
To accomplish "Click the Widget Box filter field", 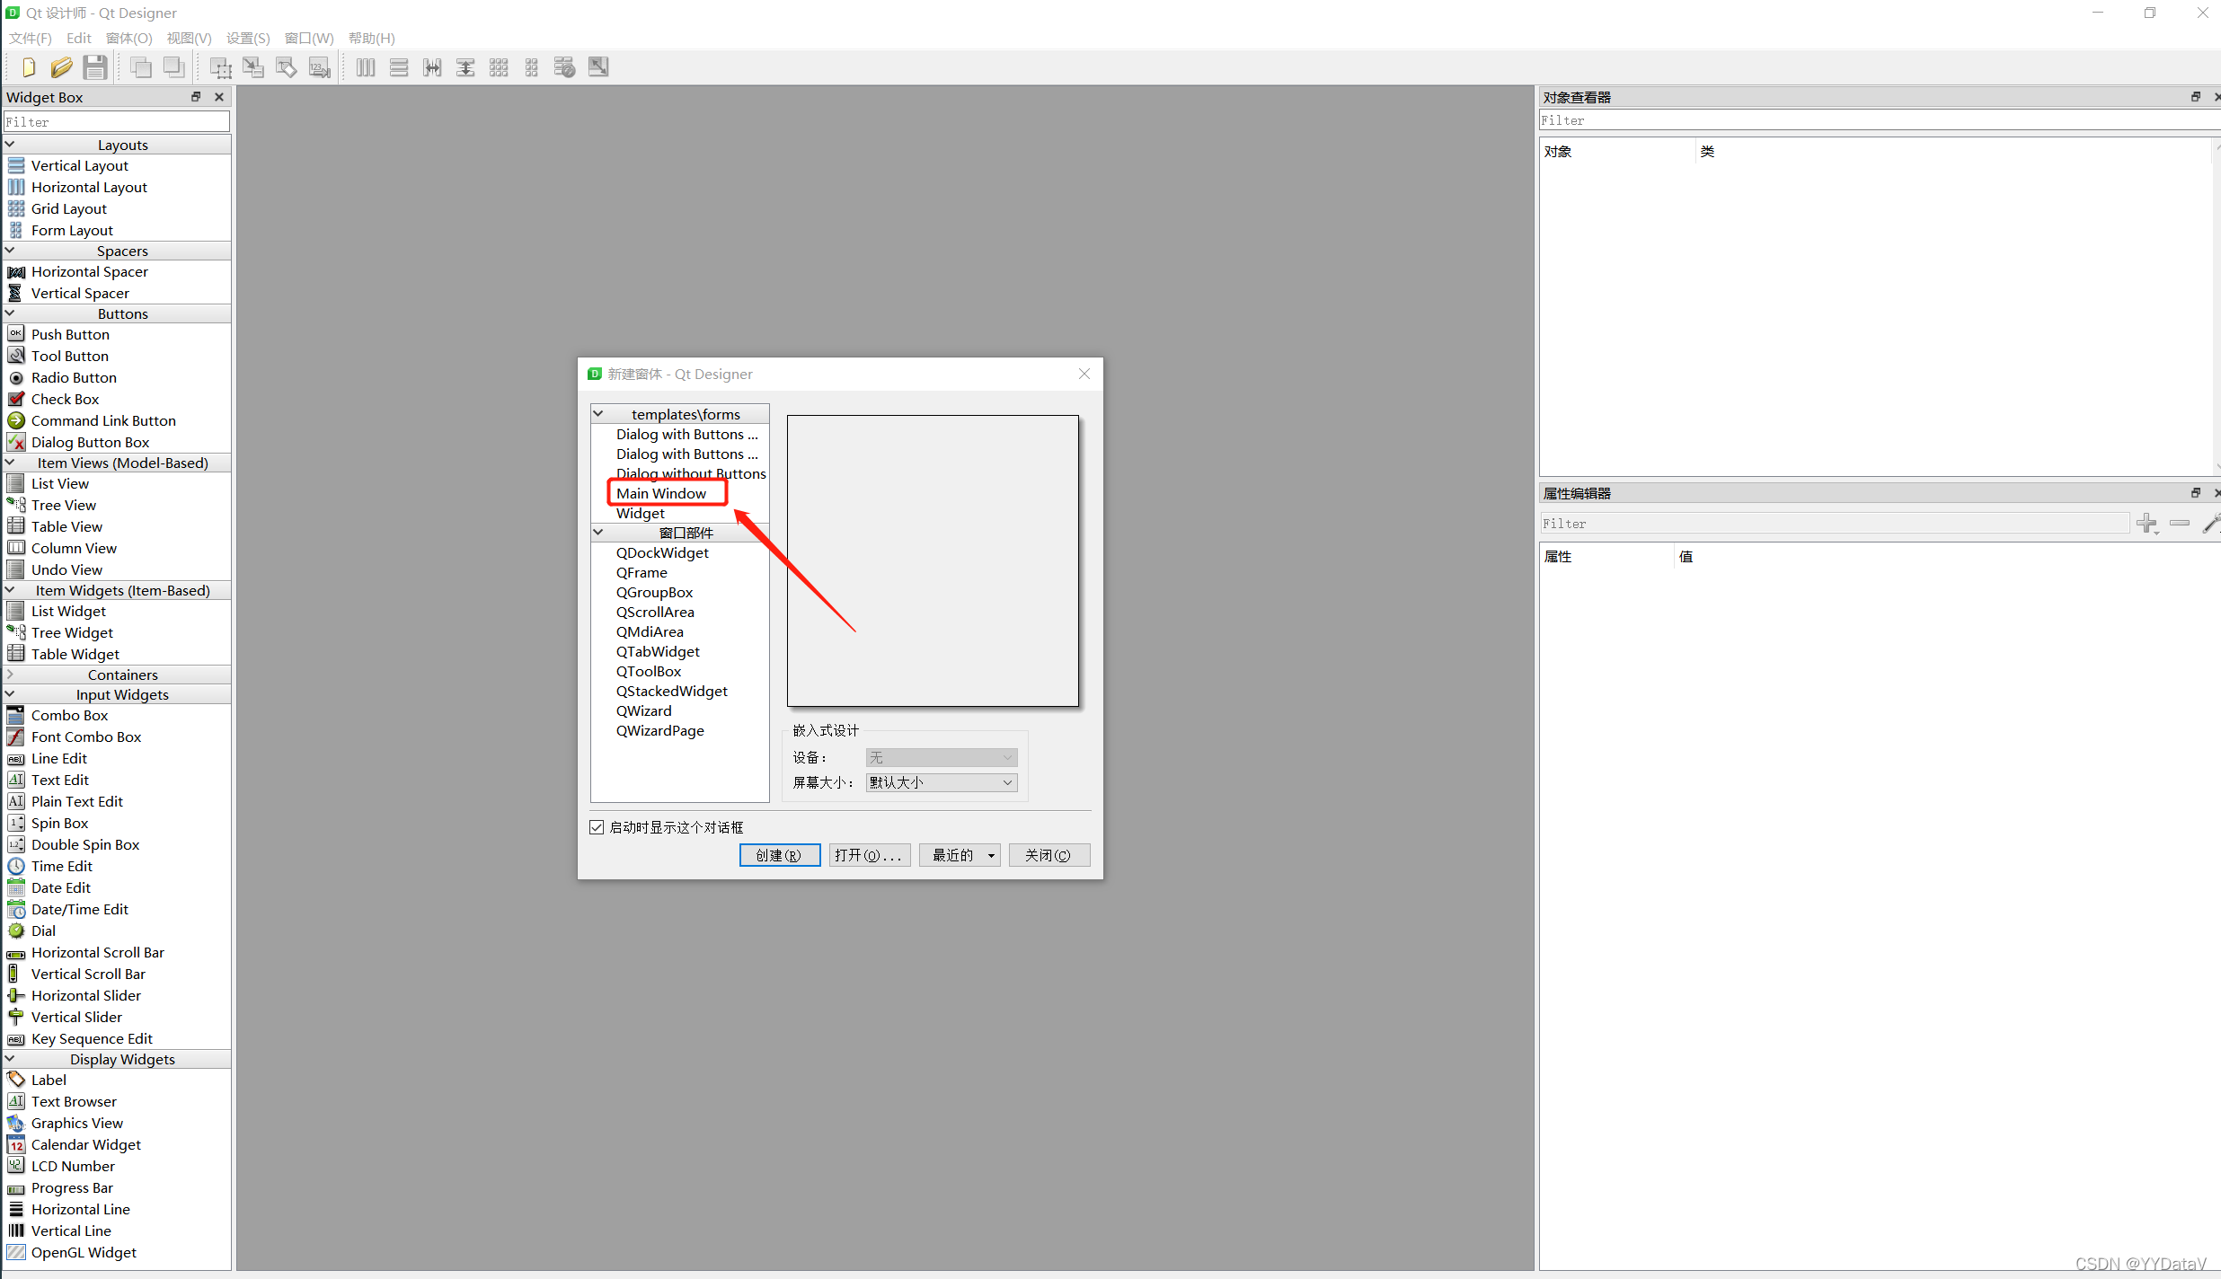I will pos(117,121).
